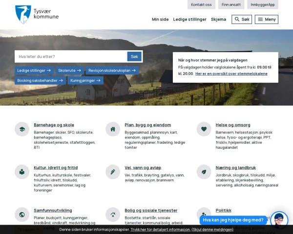This screenshot has width=293, height=234.
Task: Click the Kultur, idrett og fritid icon
Action: click(x=22, y=172)
